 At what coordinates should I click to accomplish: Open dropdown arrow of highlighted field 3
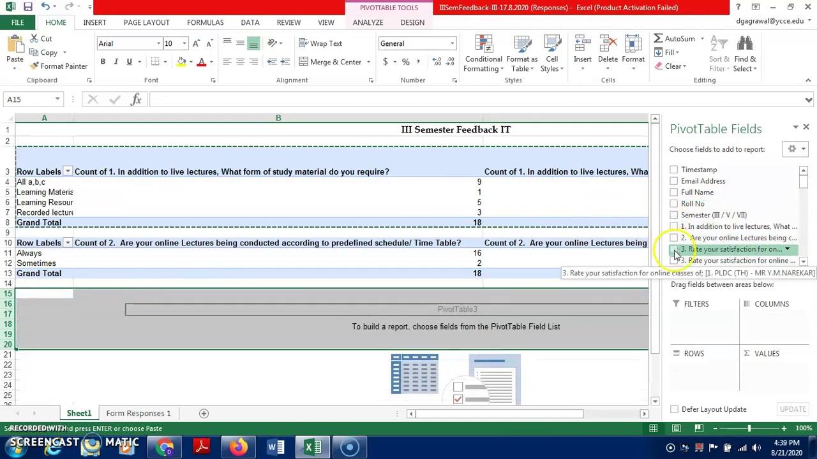pyautogui.click(x=787, y=249)
